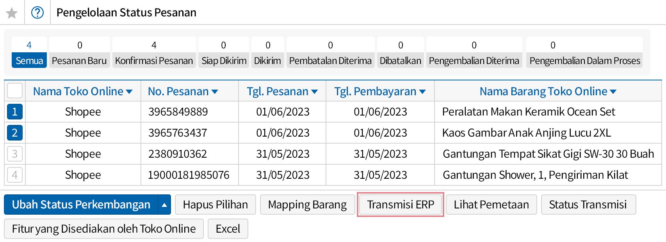666x242 pixels.
Task: Click order number 3965849889 cell
Action: pos(178,112)
